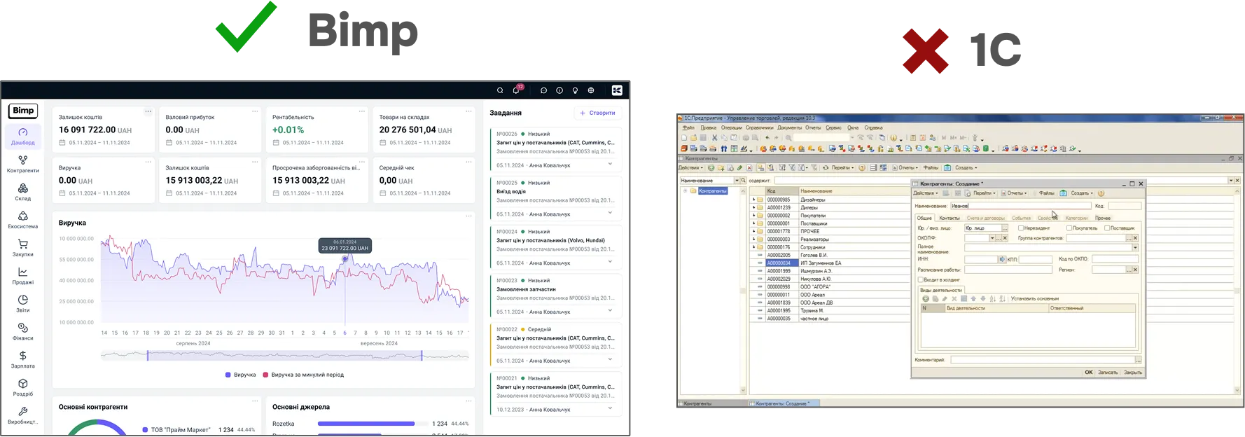Screen dimensions: 1245x437
Task: Open Продажі in the Bimp sidebar
Action: click(23, 276)
